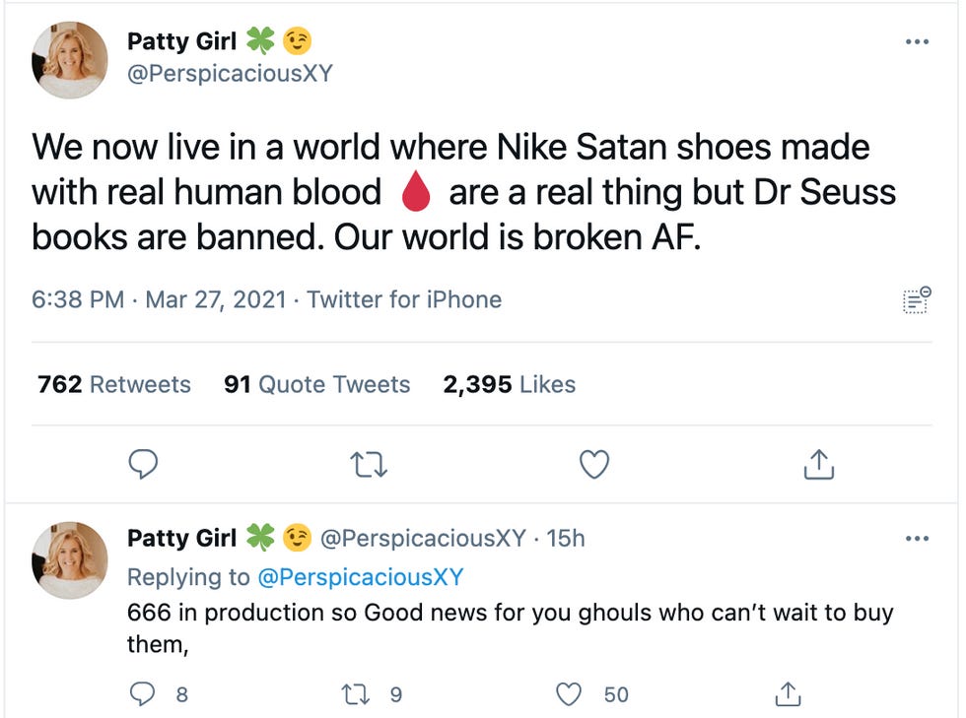Click the @PerspicaciousXY mention in Replying to
This screenshot has height=718, width=966.
[x=360, y=576]
